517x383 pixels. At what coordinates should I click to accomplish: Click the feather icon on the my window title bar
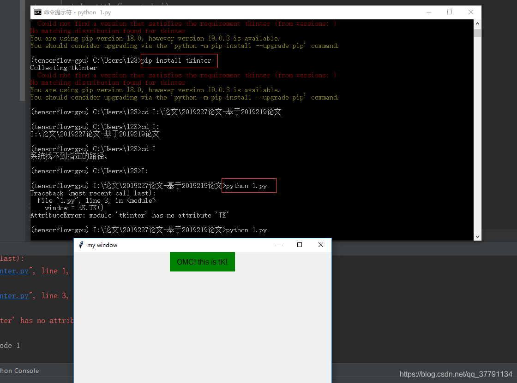(x=82, y=245)
